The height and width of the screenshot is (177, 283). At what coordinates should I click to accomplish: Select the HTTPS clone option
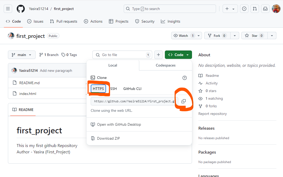coord(98,89)
